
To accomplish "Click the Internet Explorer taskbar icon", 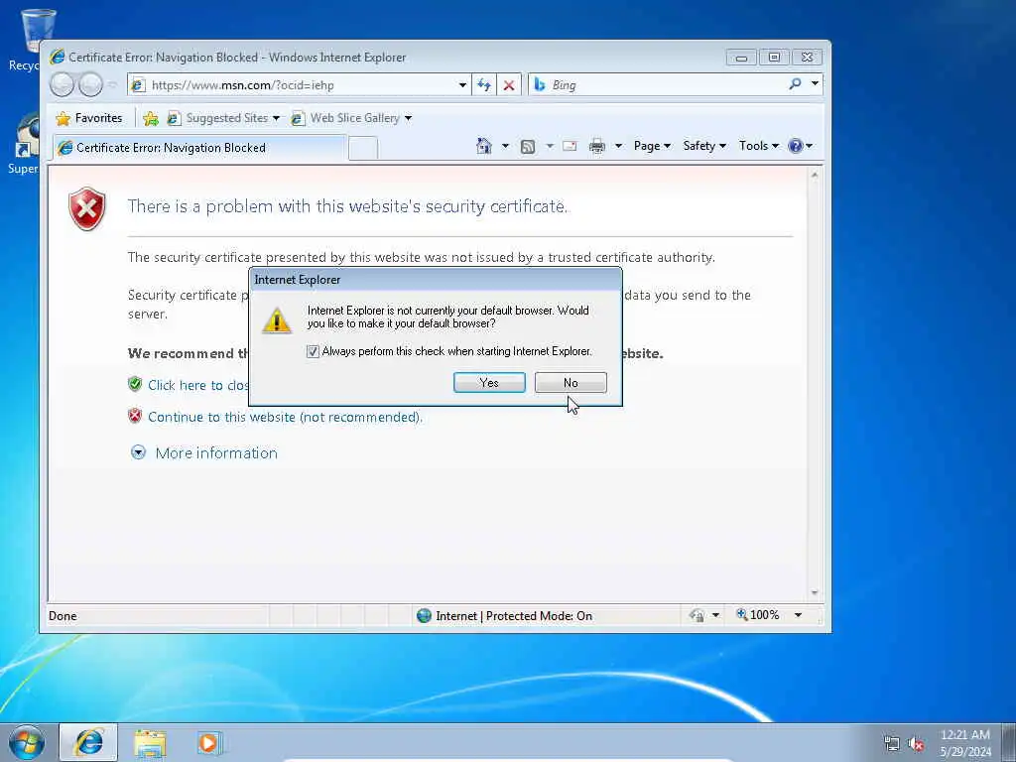I will pos(88,742).
